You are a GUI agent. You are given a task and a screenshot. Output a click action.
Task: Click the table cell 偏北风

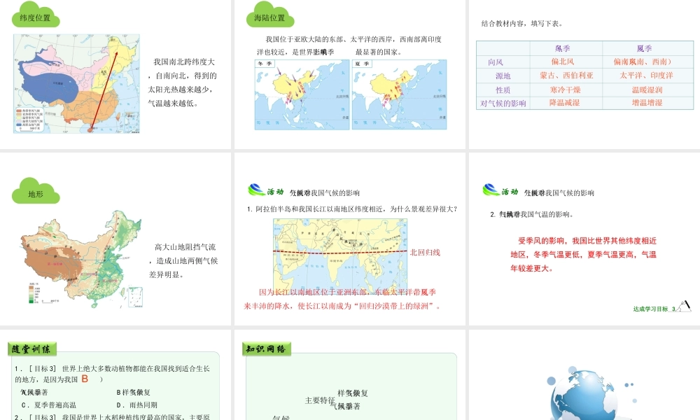pyautogui.click(x=563, y=62)
